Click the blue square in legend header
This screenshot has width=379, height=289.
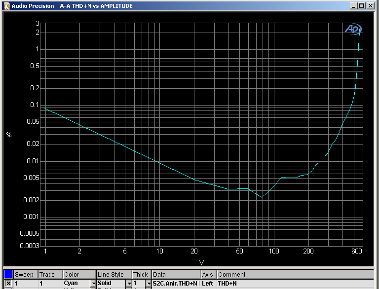8,274
